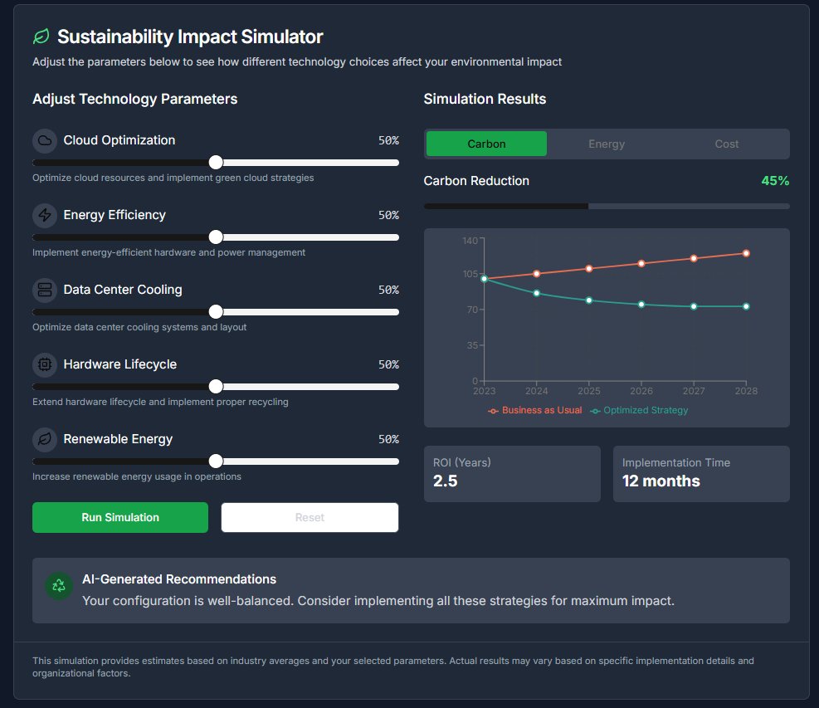Click the Optimized Strategy legend marker

tap(595, 411)
